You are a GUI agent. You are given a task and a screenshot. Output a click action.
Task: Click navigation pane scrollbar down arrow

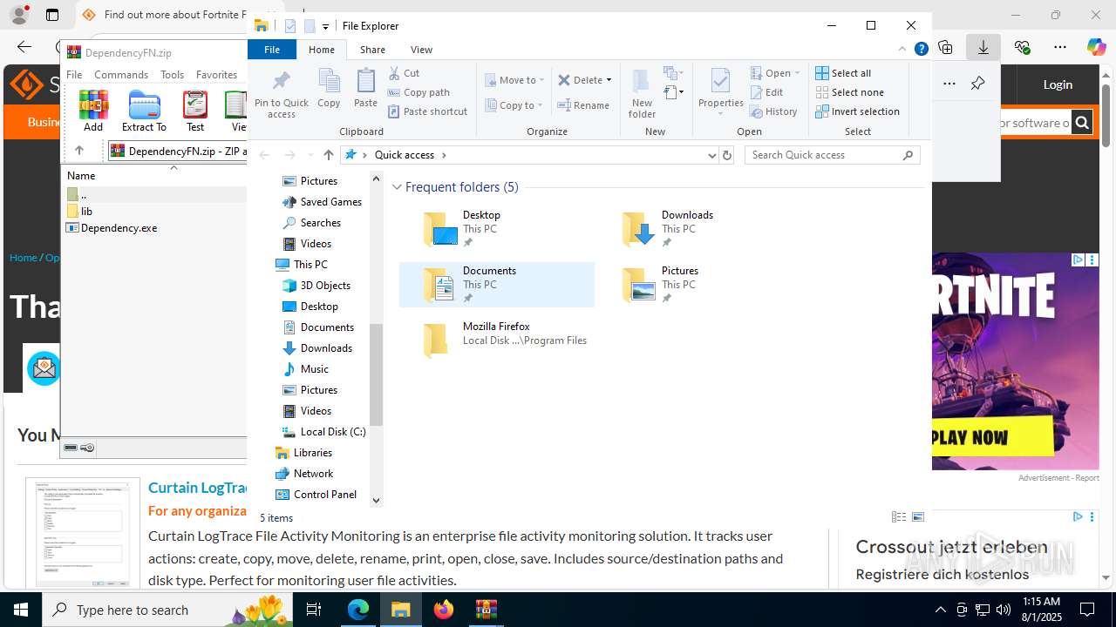click(x=377, y=500)
